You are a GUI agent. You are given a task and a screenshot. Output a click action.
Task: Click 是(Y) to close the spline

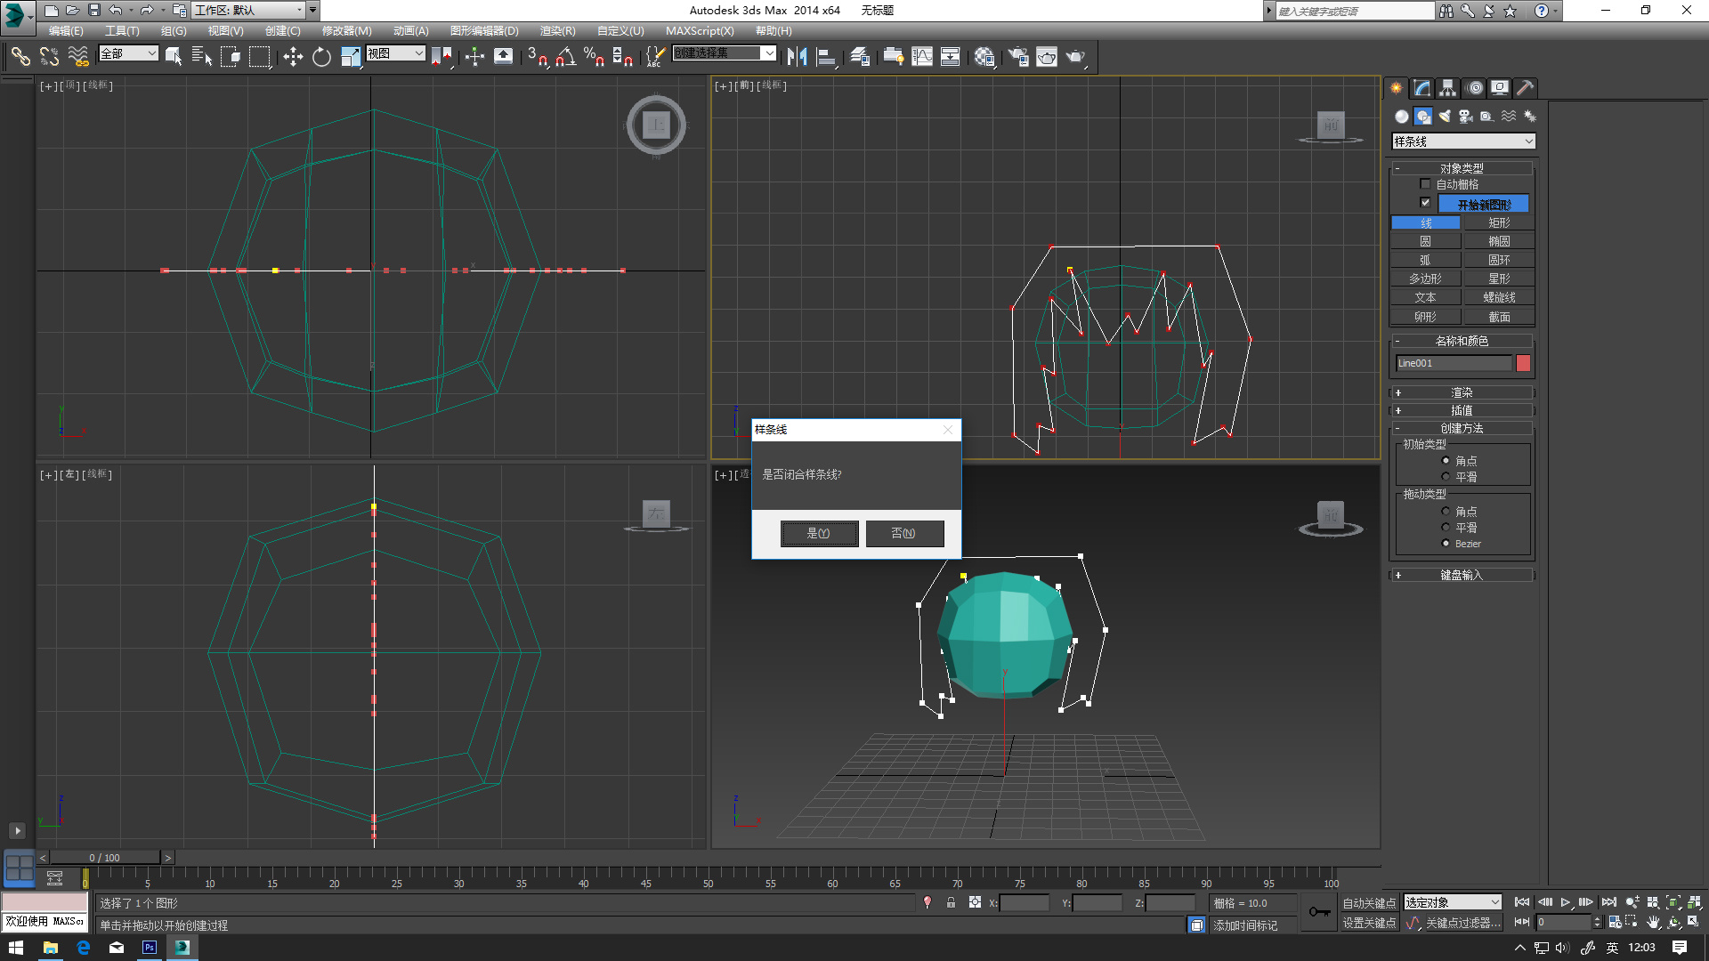[819, 533]
